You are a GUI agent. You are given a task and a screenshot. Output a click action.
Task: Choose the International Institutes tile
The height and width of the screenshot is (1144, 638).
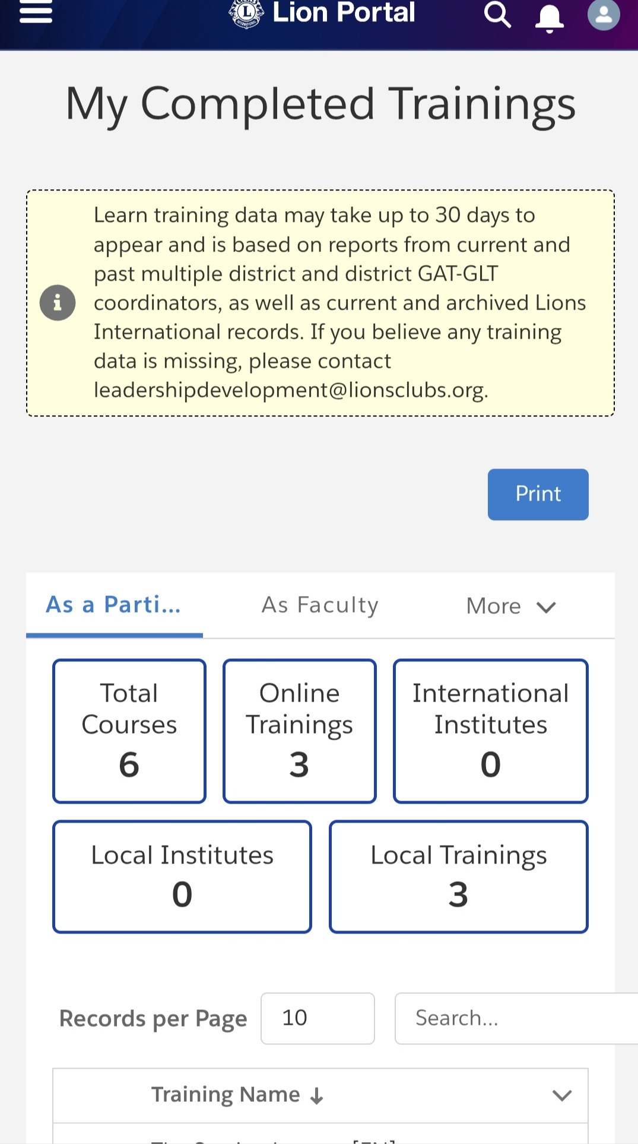pos(491,731)
